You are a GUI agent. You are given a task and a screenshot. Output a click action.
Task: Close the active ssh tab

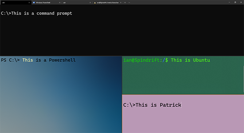[x=29, y=3]
